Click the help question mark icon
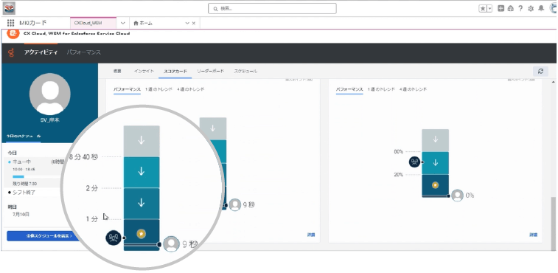558x273 pixels. point(520,9)
